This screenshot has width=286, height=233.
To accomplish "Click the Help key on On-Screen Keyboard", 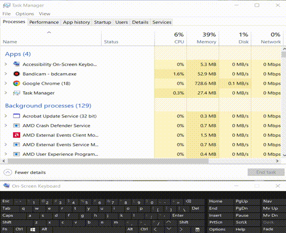I will pyautogui.click(x=241, y=229).
